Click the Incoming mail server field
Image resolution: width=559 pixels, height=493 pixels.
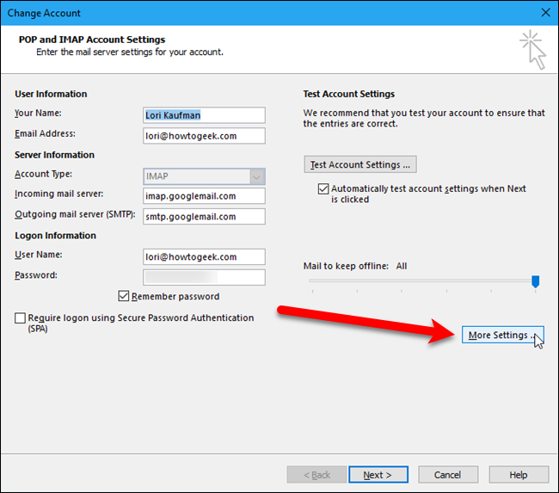(205, 196)
